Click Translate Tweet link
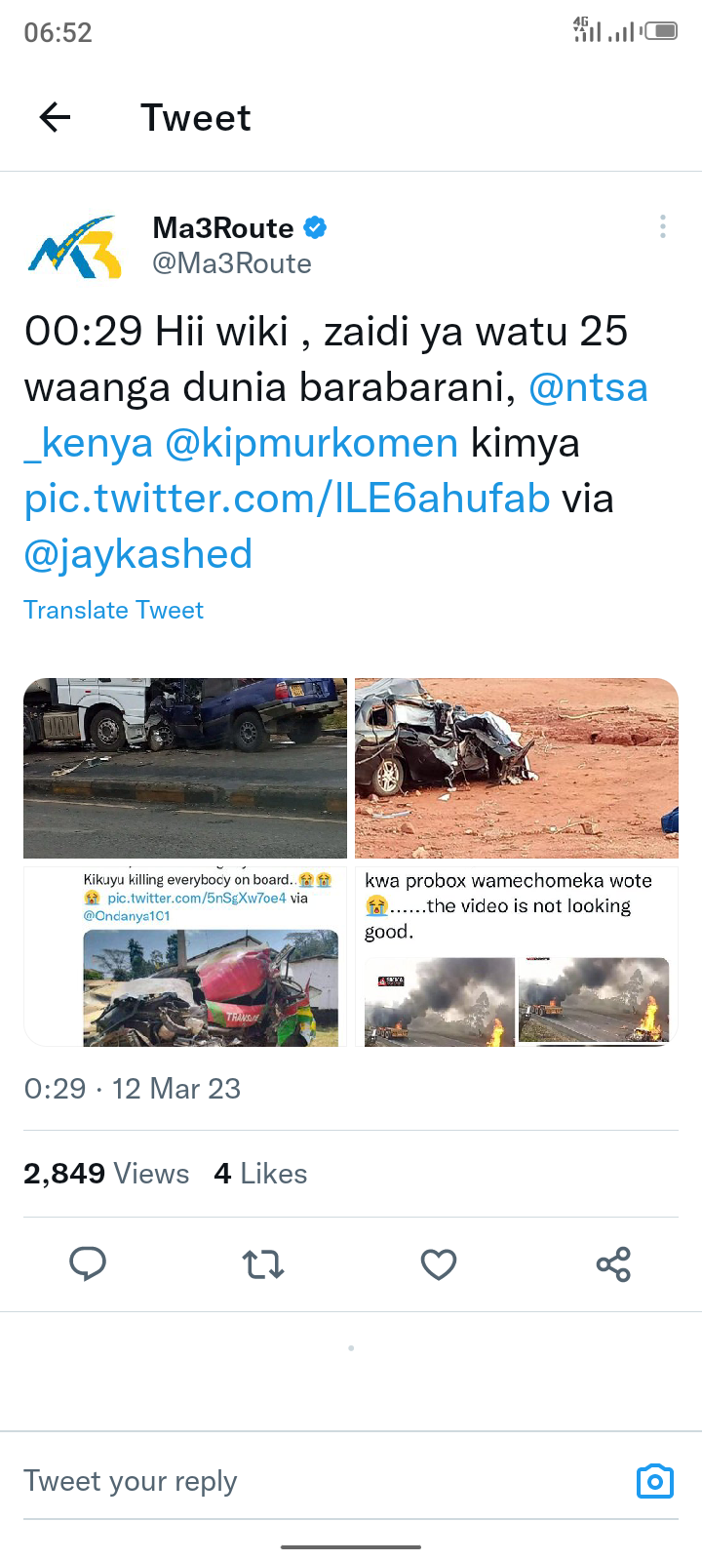Screen dimensions: 702x1561 pyautogui.click(x=113, y=610)
